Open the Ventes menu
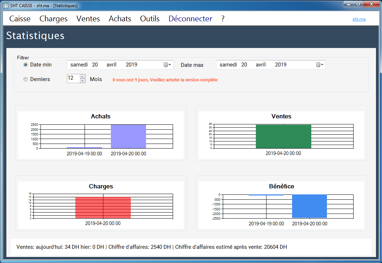This screenshot has height=263, width=382. pos(88,19)
